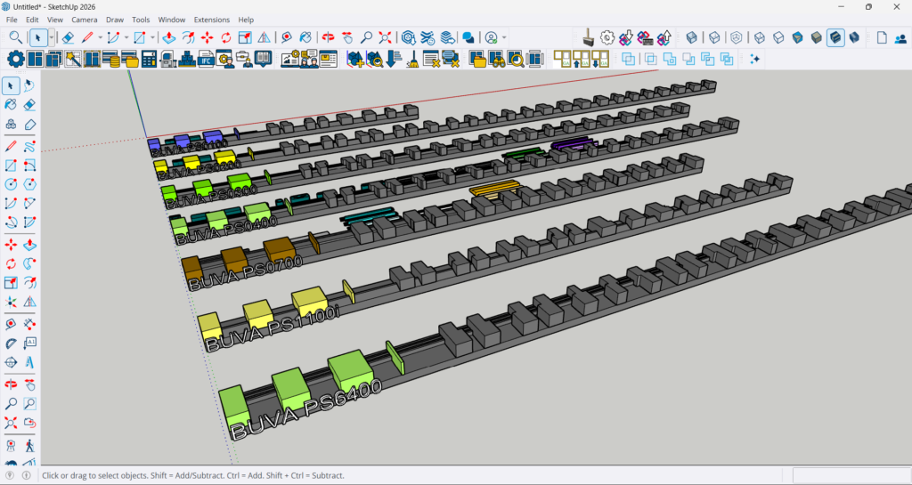Image resolution: width=912 pixels, height=485 pixels.
Task: Click the open book icon in extension toolbar
Action: [x=263, y=59]
